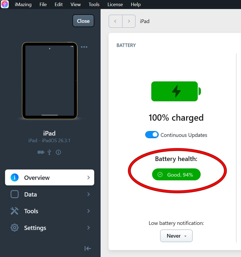
Task: Click the Tools wrench and hammer icon
Action: click(14, 211)
